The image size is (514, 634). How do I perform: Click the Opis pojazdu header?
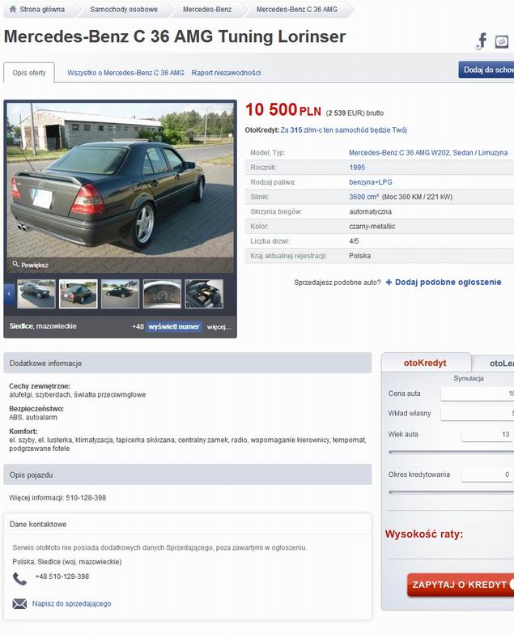pyautogui.click(x=188, y=474)
